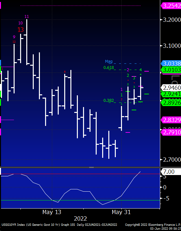Click the green 2.8926 price tag

(171, 103)
